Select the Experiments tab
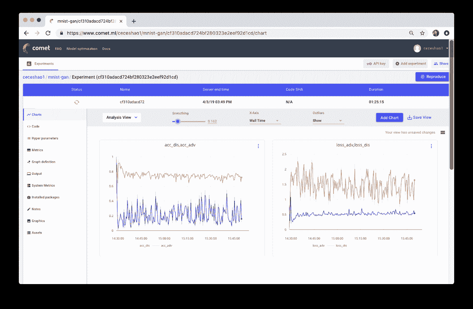Screen dimensions: 473x309 tap(40, 64)
